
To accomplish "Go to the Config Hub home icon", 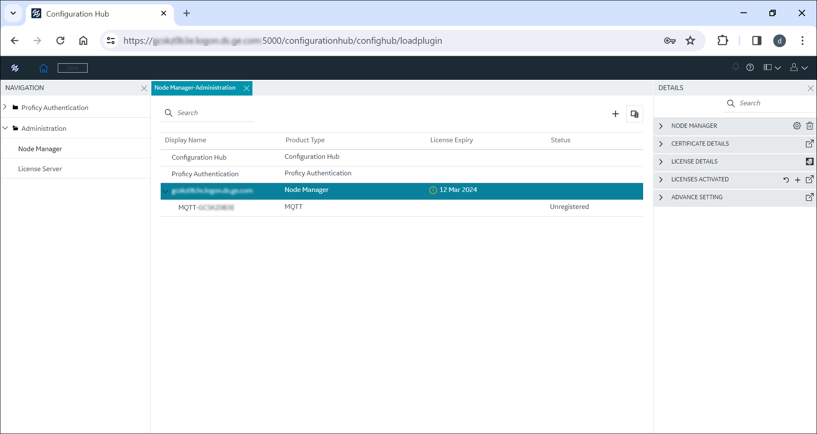I will 43,68.
